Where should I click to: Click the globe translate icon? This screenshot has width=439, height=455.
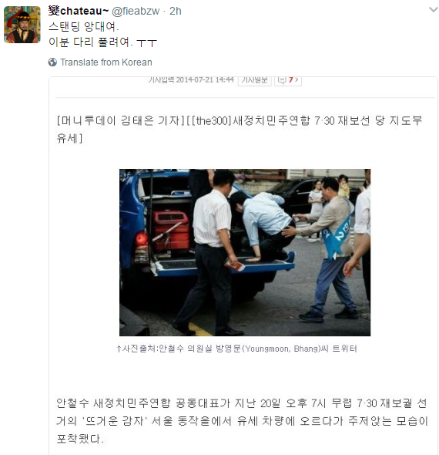(x=52, y=62)
